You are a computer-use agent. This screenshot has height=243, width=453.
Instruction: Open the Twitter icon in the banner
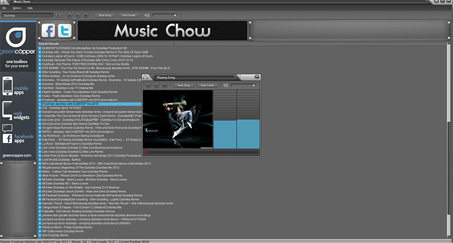65,31
